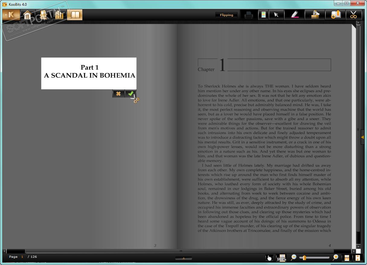Screen dimensions: 367x265
Task: Open the colored notes list icon
Action: click(264, 15)
